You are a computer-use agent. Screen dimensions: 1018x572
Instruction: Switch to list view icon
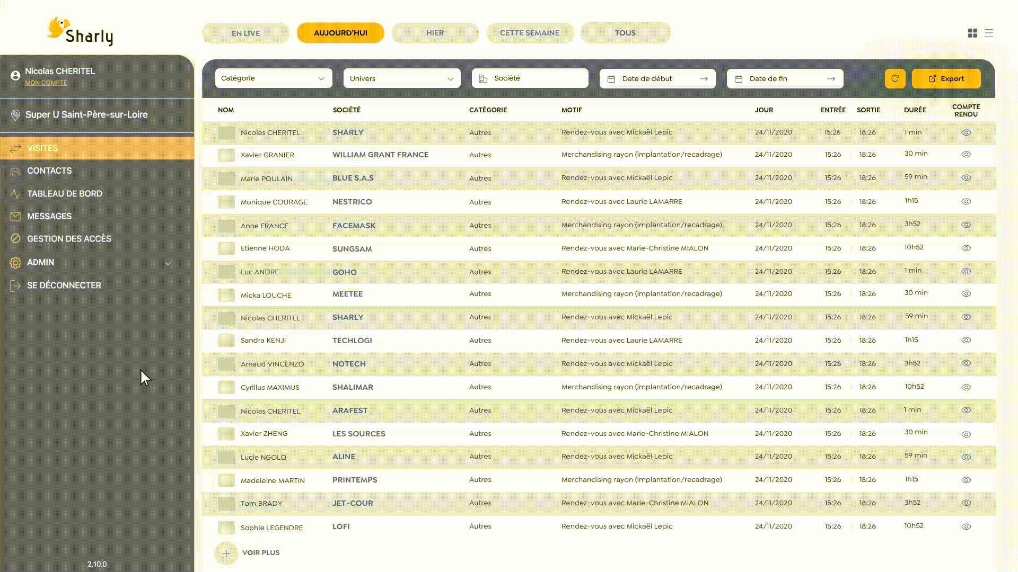click(989, 33)
